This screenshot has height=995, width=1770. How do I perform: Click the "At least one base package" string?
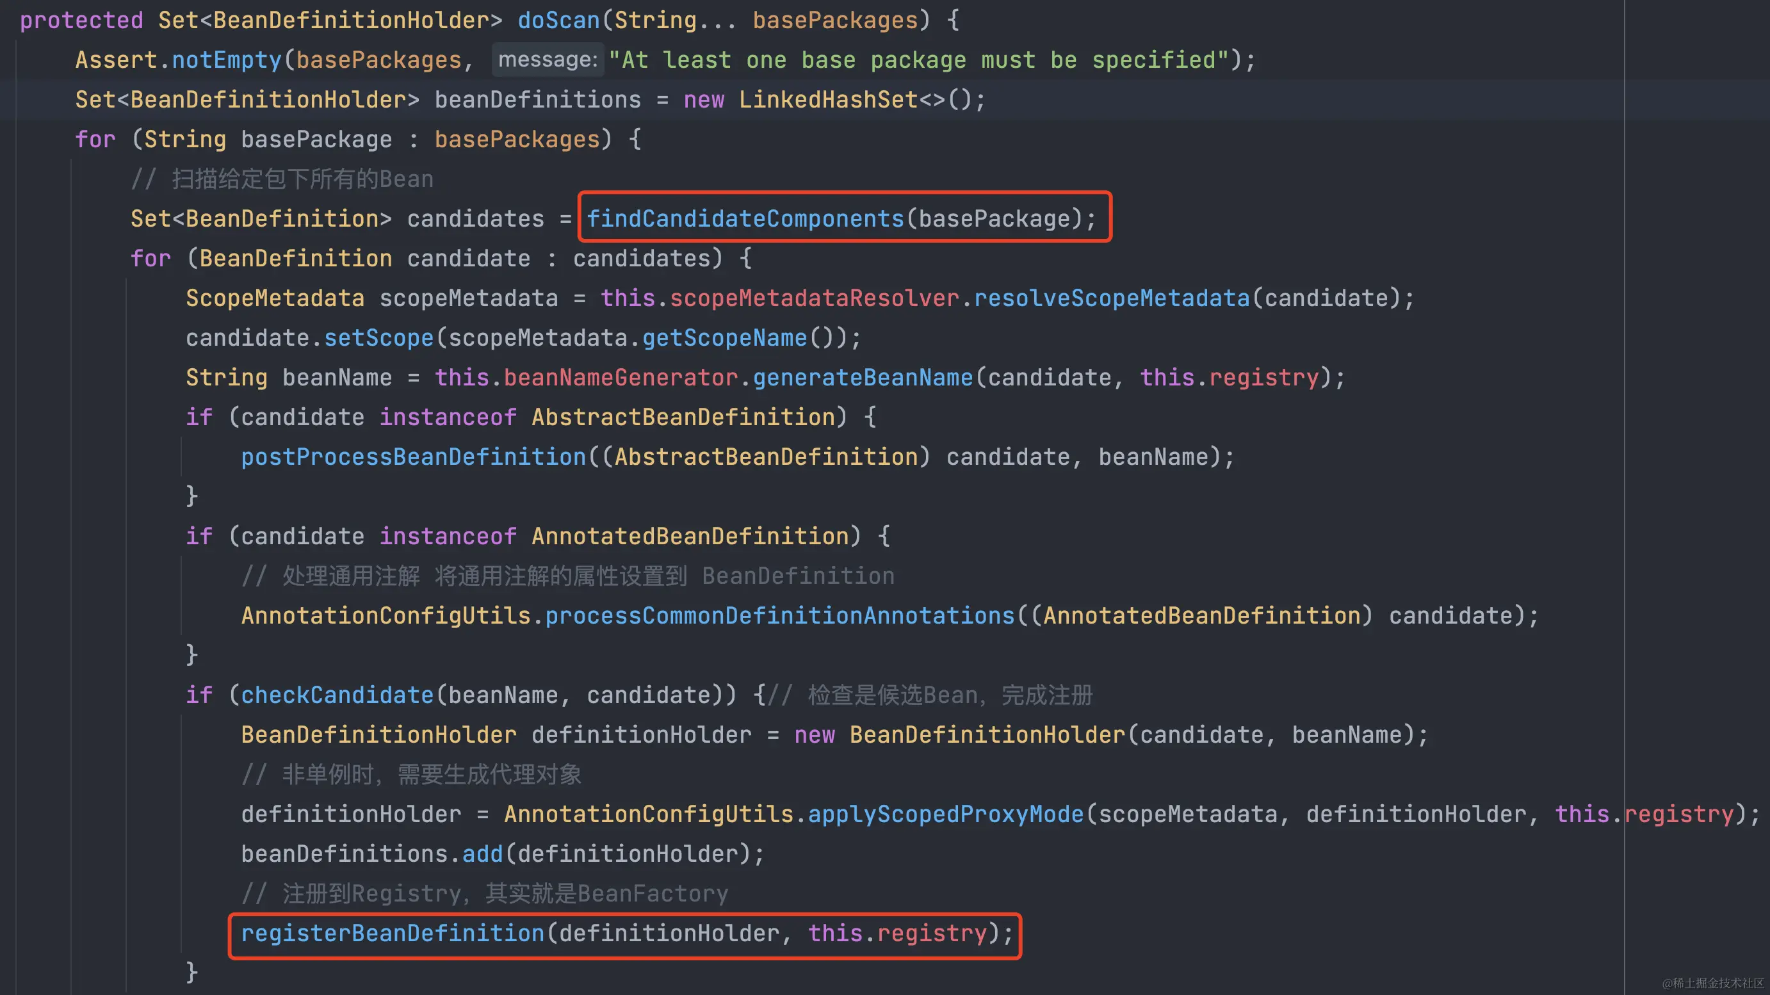(918, 60)
